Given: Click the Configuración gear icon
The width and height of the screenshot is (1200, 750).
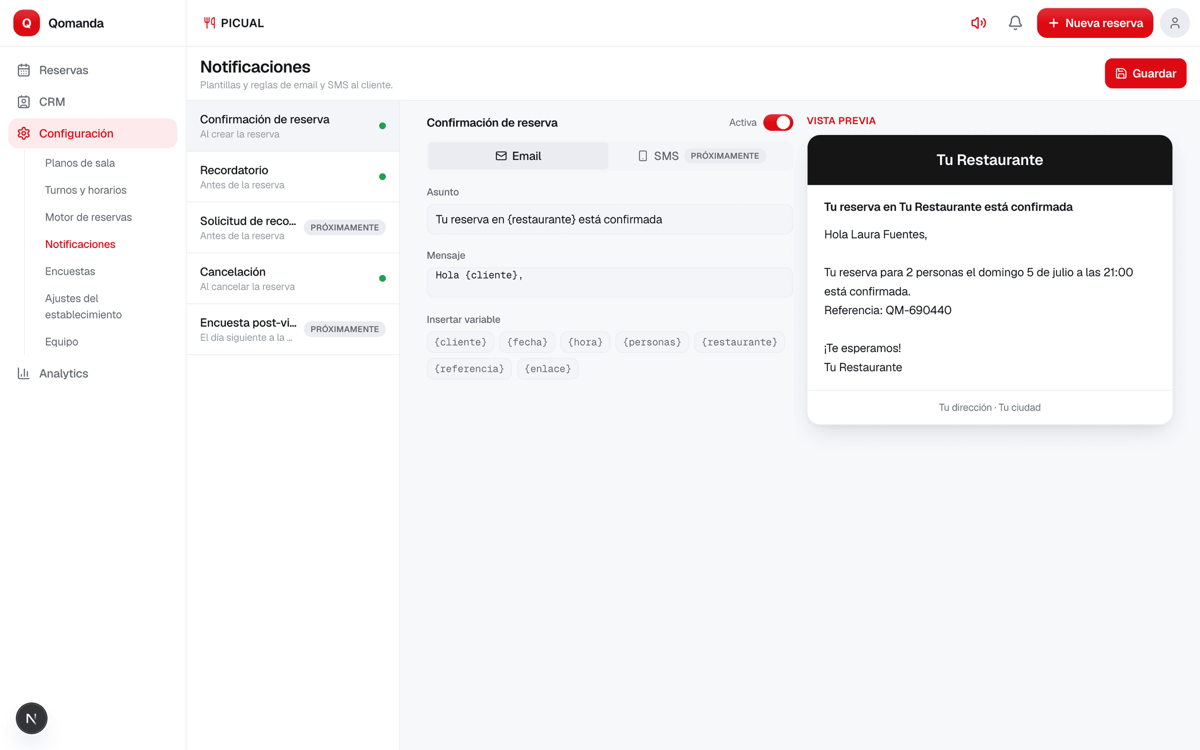Looking at the screenshot, I should coord(24,134).
